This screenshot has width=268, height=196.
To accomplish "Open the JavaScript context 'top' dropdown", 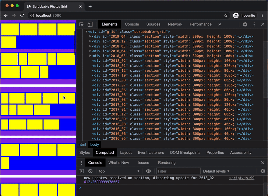I will click(119, 171).
